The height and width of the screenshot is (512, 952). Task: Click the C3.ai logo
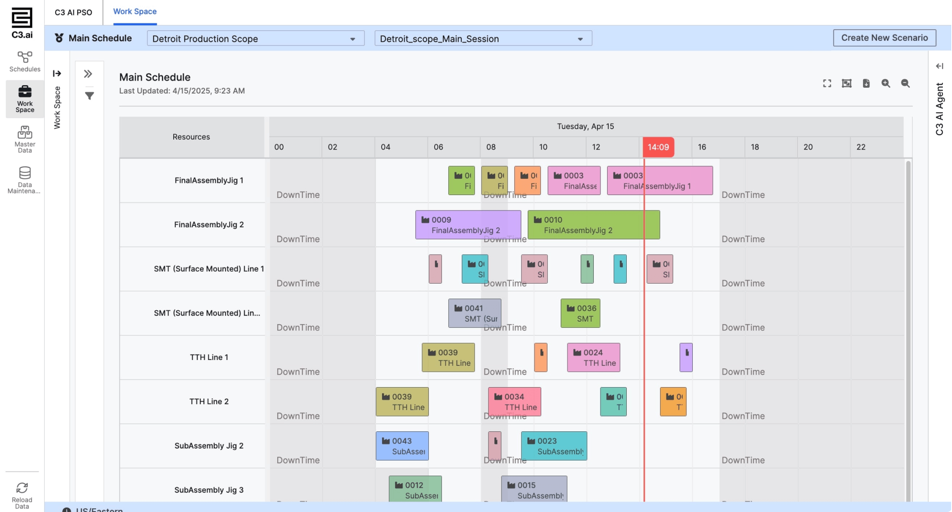click(x=22, y=23)
